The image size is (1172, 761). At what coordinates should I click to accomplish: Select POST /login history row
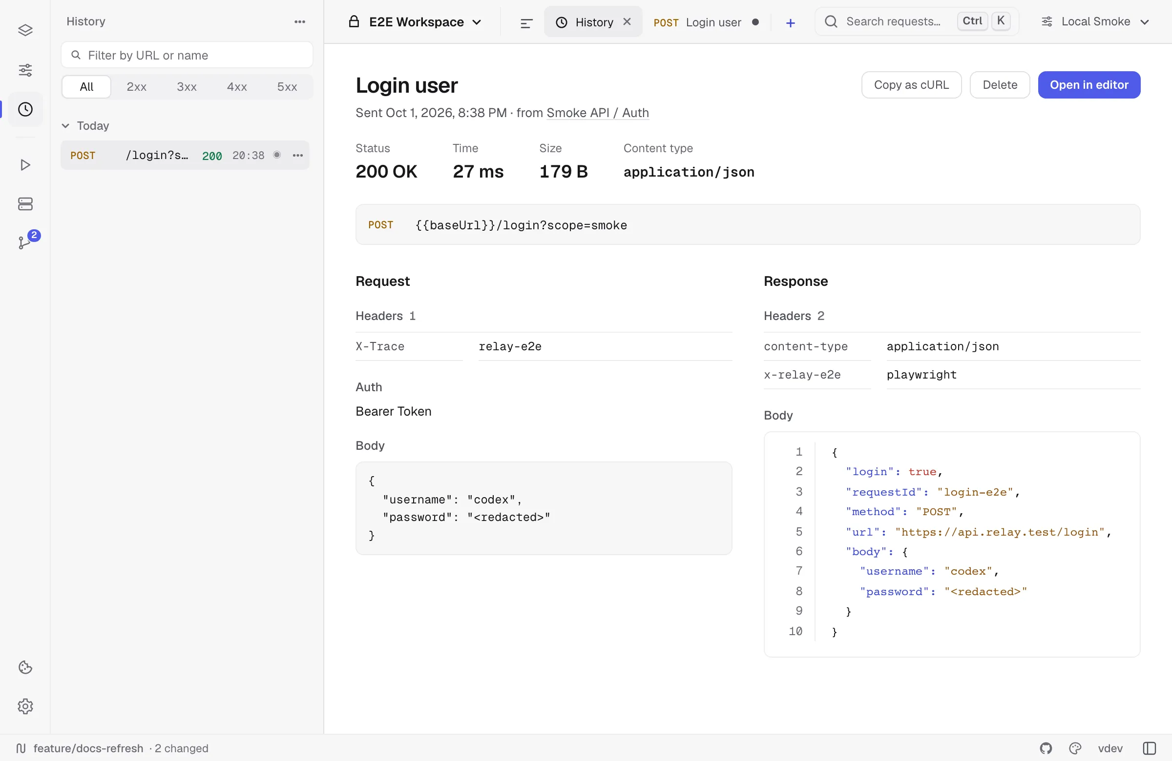tap(185, 156)
